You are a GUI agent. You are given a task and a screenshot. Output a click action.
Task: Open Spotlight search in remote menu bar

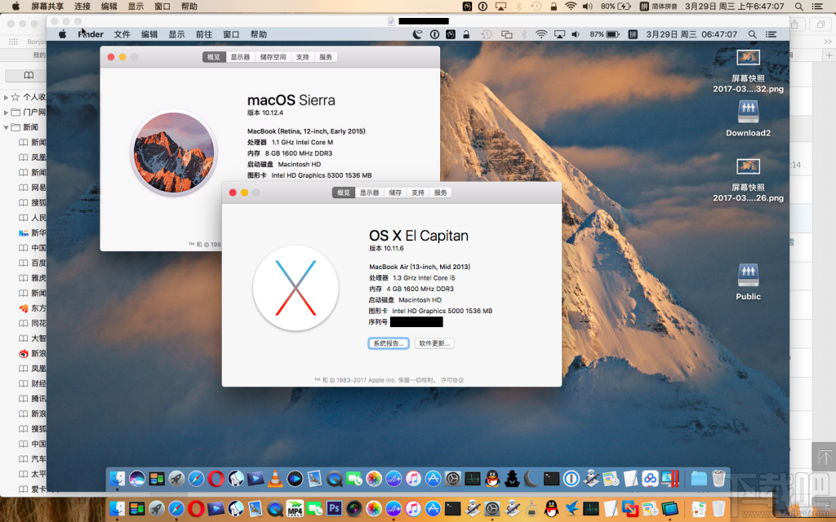pos(752,34)
